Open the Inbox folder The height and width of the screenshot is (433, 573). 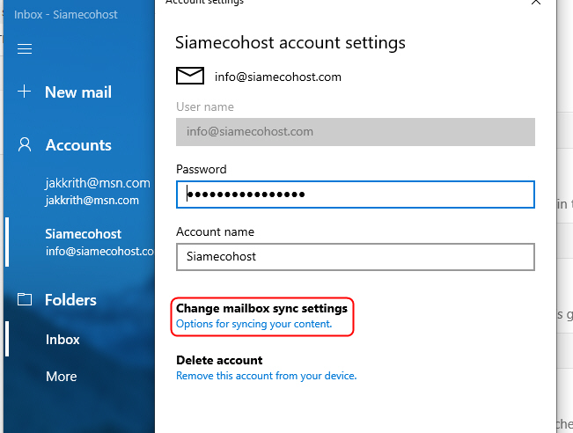[62, 340]
